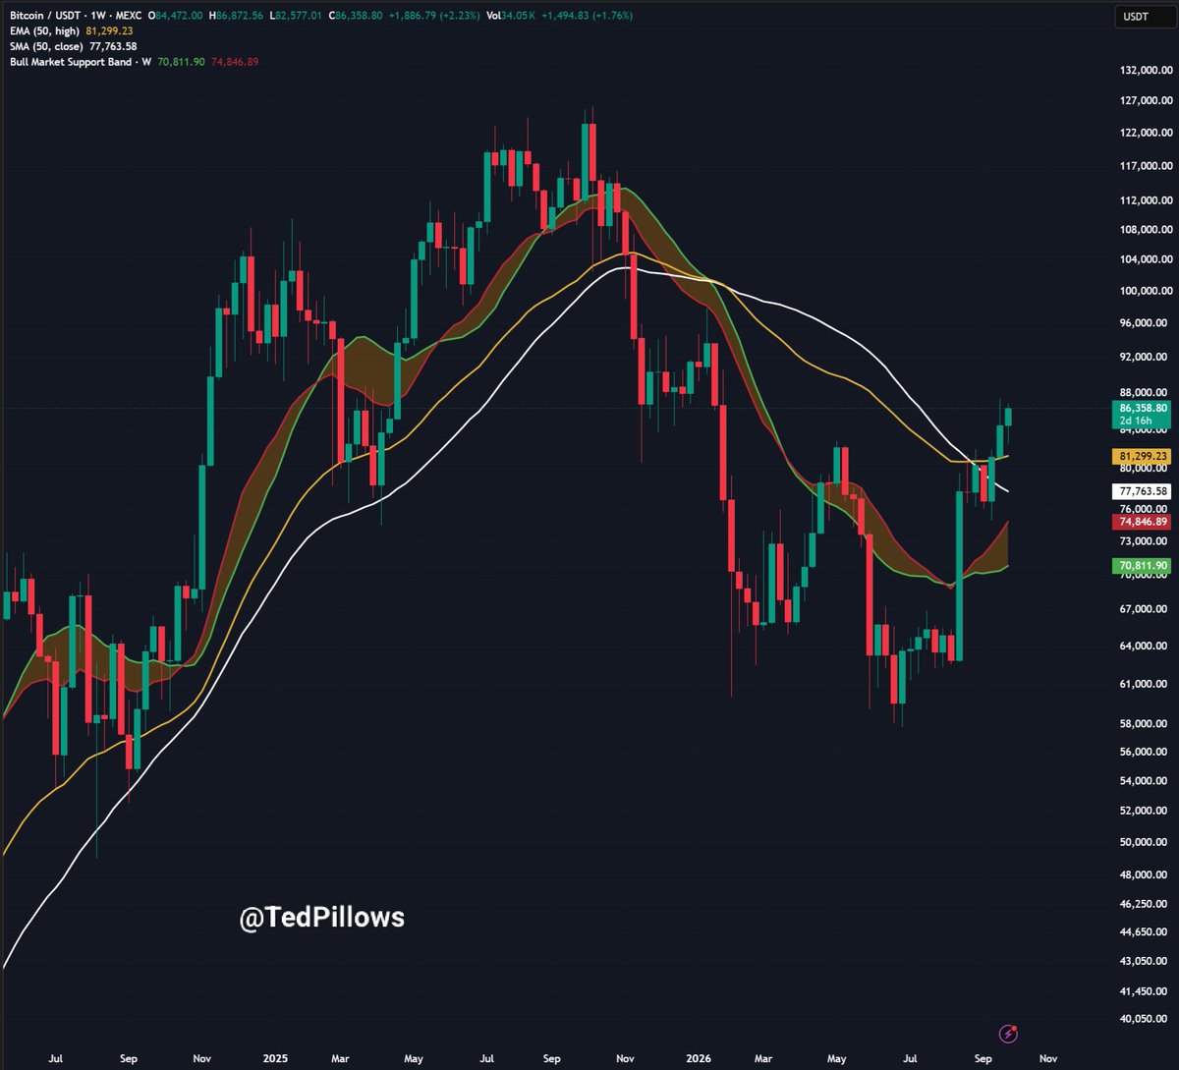Click the 88,000.00 price axis tick

pyautogui.click(x=1144, y=393)
